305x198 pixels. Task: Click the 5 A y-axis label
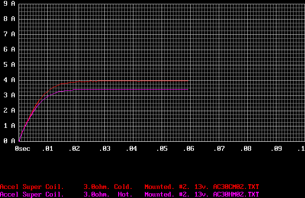tap(9, 64)
